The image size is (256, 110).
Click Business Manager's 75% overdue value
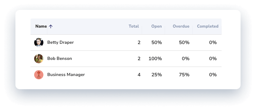(184, 75)
